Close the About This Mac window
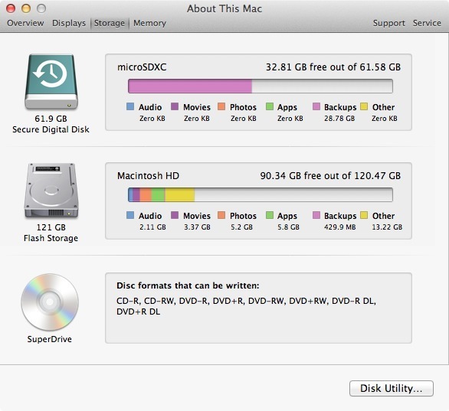Screen dimensions: 449x411 coord(11,8)
